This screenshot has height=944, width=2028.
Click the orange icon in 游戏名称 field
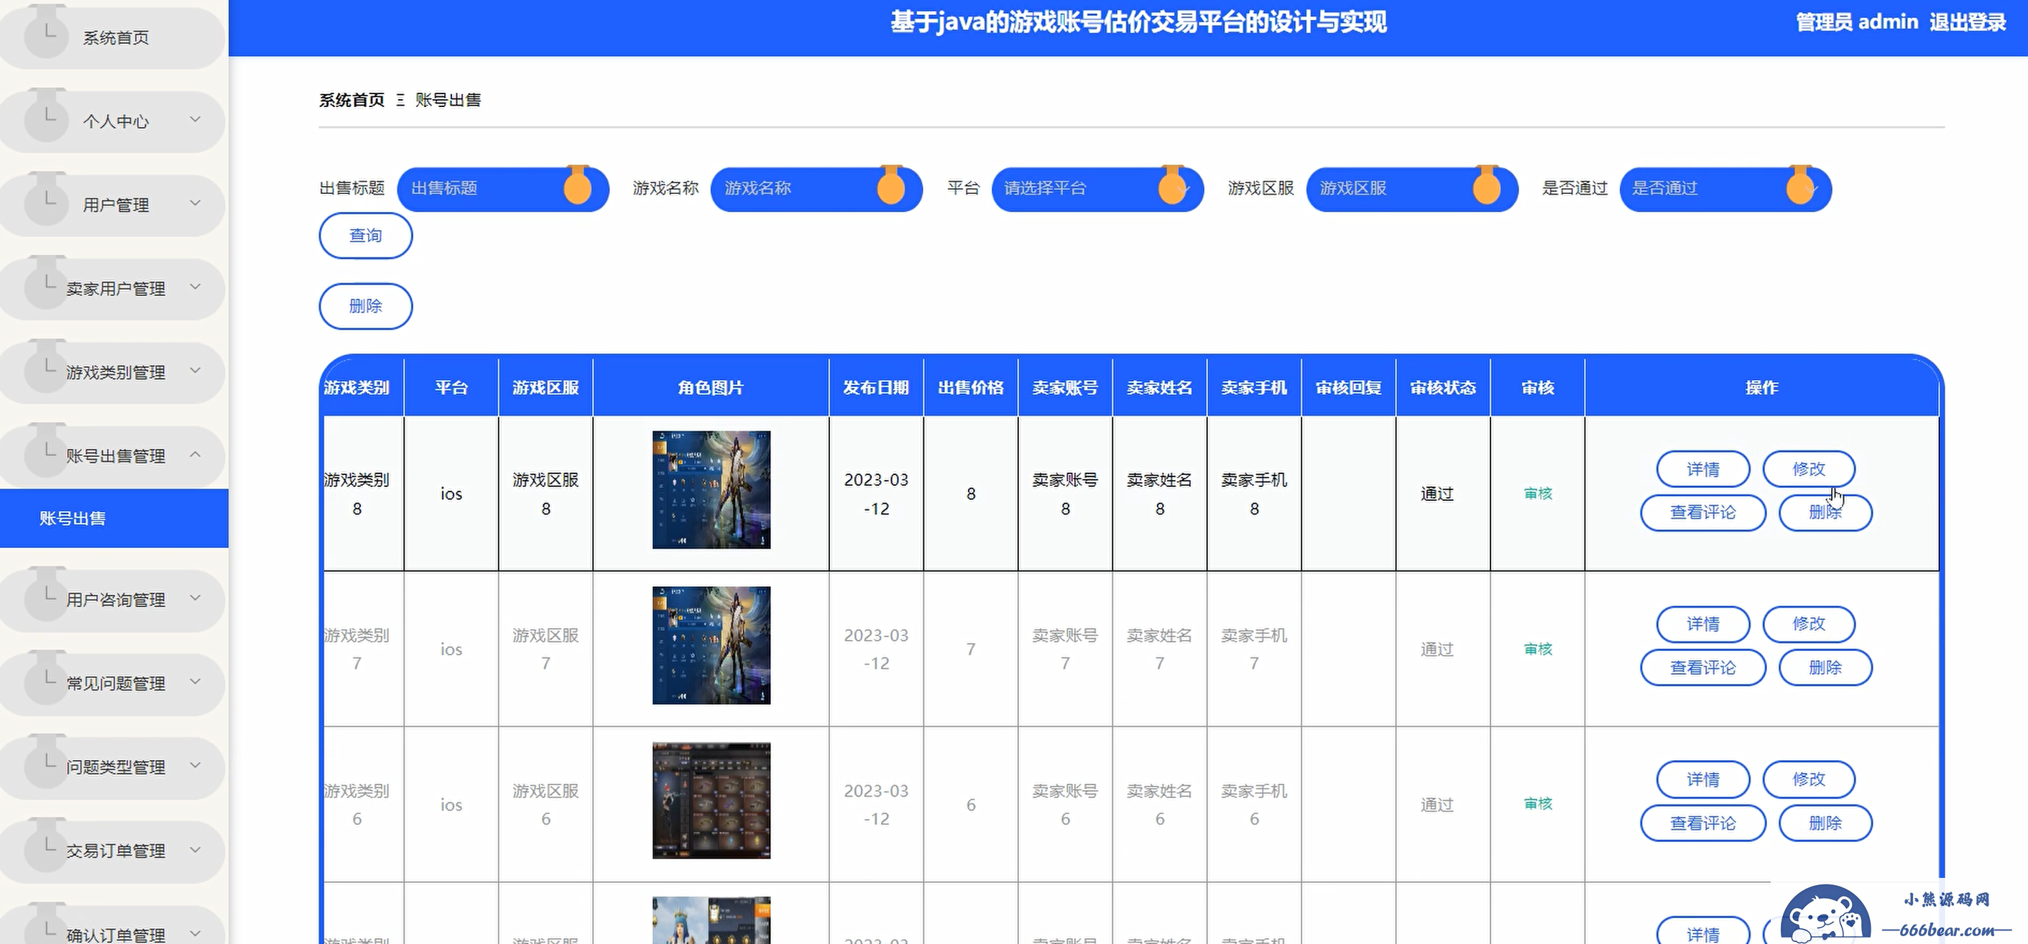click(x=891, y=186)
